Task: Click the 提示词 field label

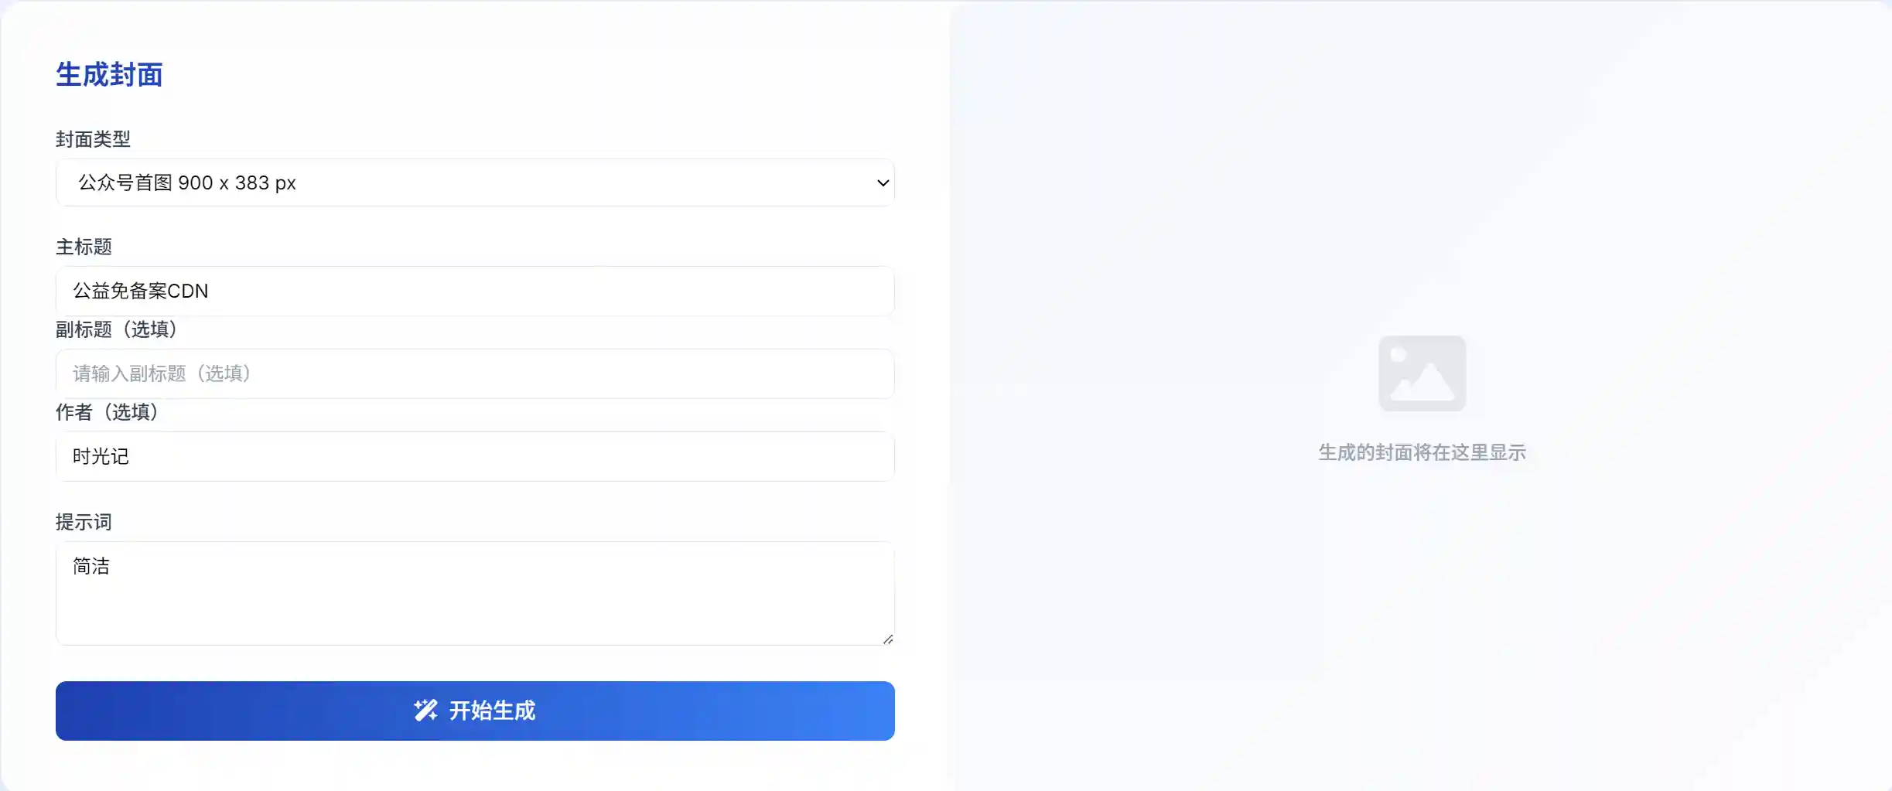Action: click(x=84, y=522)
